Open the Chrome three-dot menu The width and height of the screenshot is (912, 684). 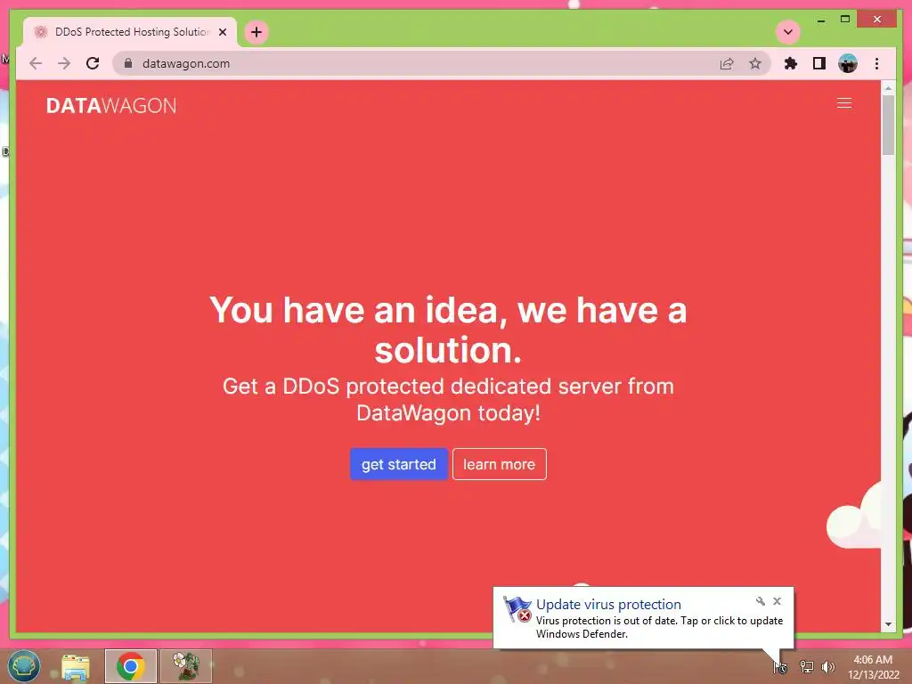click(876, 63)
